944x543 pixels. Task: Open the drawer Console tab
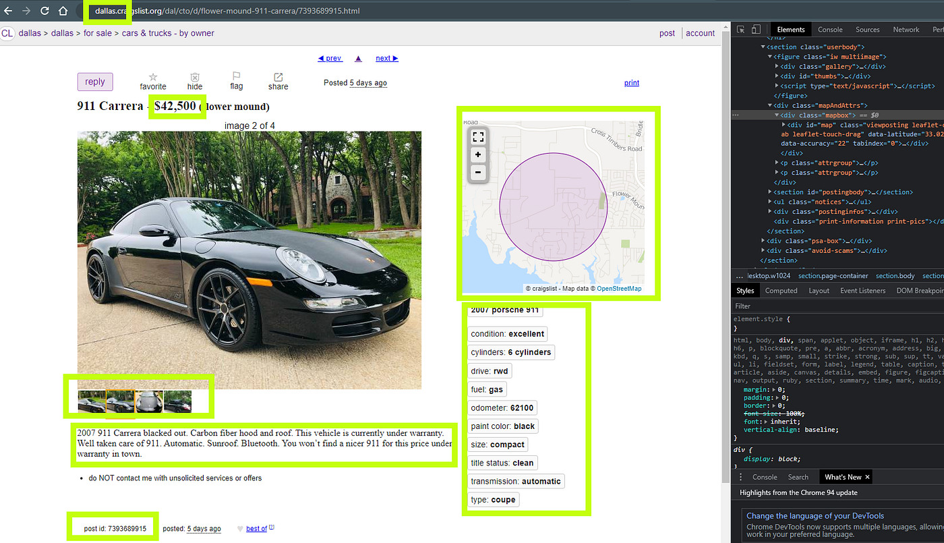click(x=765, y=477)
